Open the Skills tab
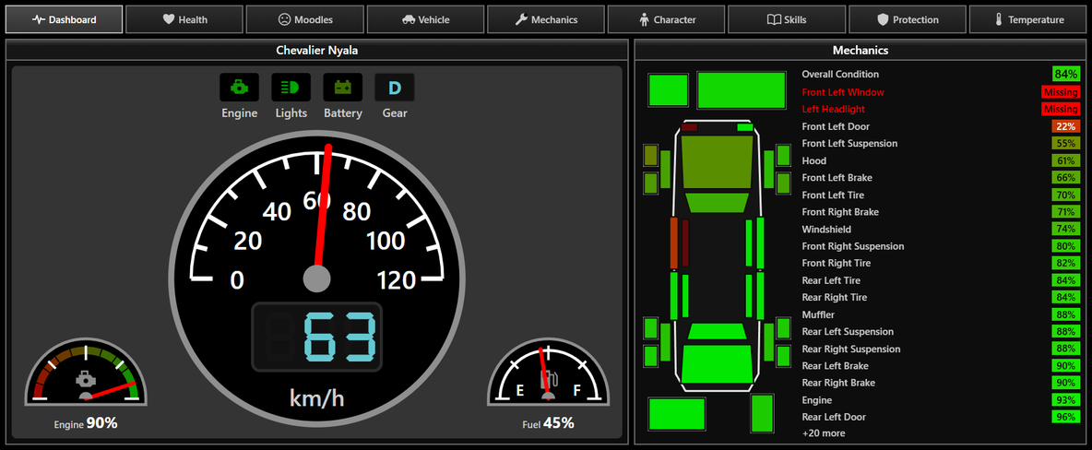The height and width of the screenshot is (450, 1092). point(787,19)
